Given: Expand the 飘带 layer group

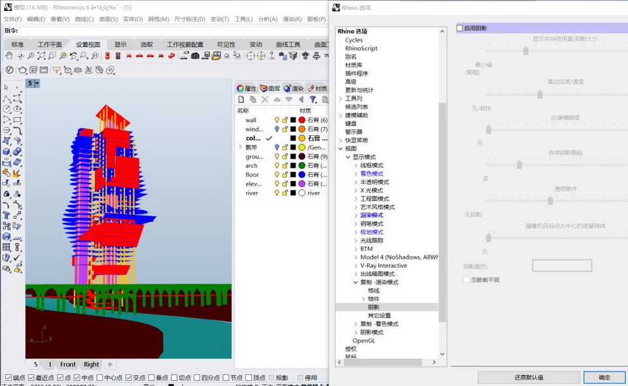Looking at the screenshot, I should point(240,148).
